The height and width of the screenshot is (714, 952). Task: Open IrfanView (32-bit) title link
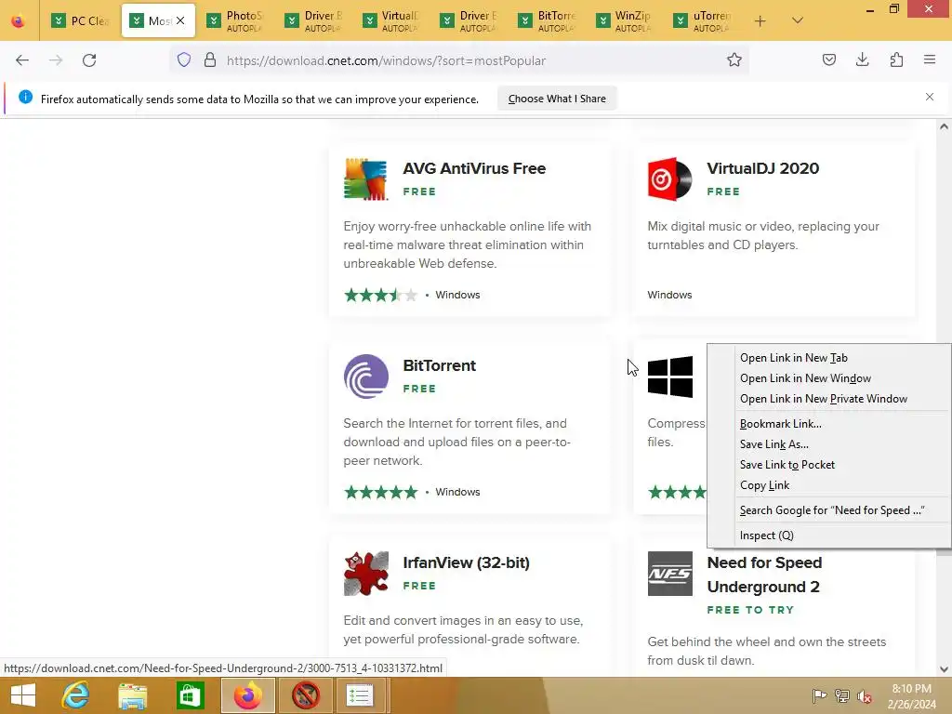[x=466, y=562]
